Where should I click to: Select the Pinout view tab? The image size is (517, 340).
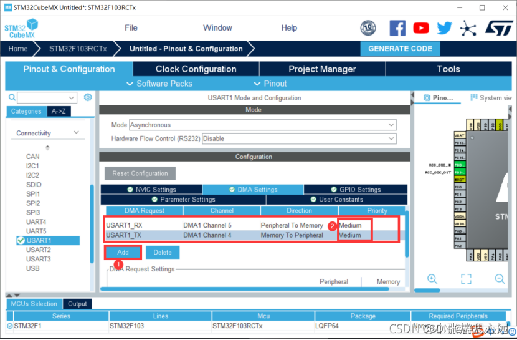click(x=438, y=98)
